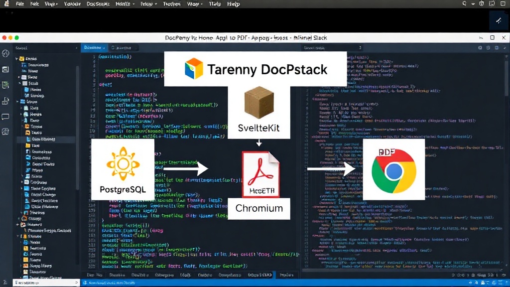Click the blue status bar message with icon
Screen dimensions: 510x287
(x=109, y=283)
